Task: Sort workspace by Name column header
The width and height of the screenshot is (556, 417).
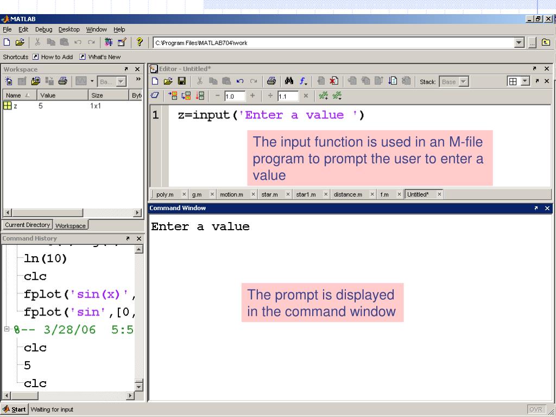Action: tap(20, 96)
